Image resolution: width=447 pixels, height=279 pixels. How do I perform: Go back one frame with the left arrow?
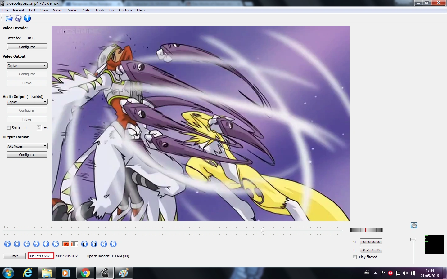pos(27,244)
